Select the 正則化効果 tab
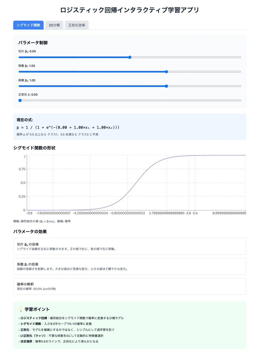This screenshot has width=265, height=356. click(x=77, y=25)
